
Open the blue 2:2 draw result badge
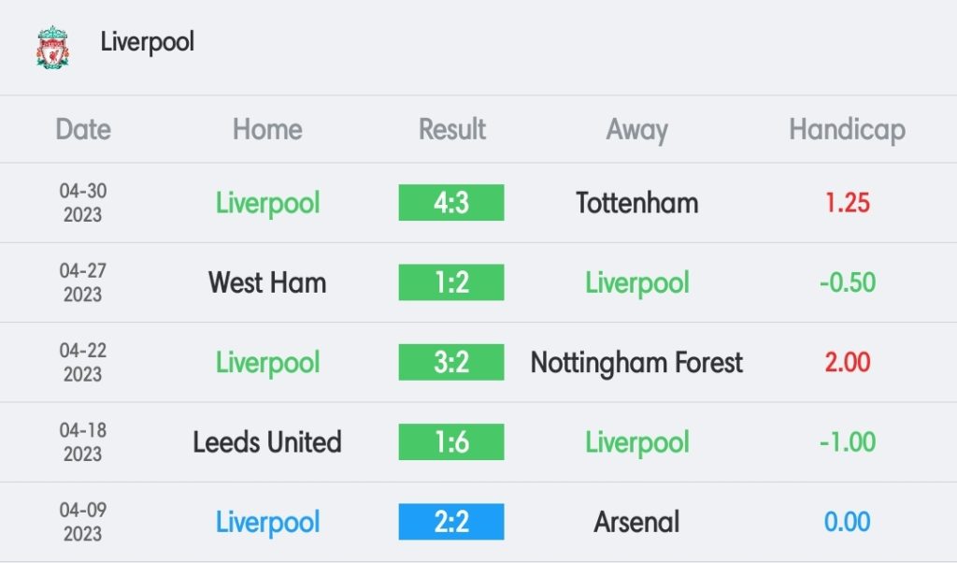click(x=451, y=522)
